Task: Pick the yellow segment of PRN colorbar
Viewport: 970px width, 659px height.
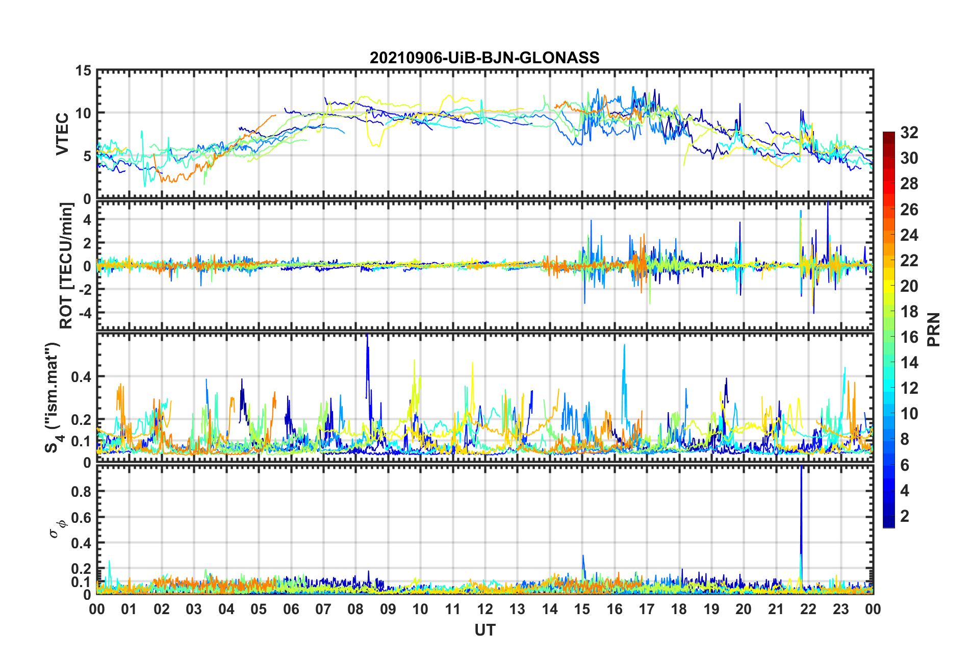Action: click(x=889, y=286)
